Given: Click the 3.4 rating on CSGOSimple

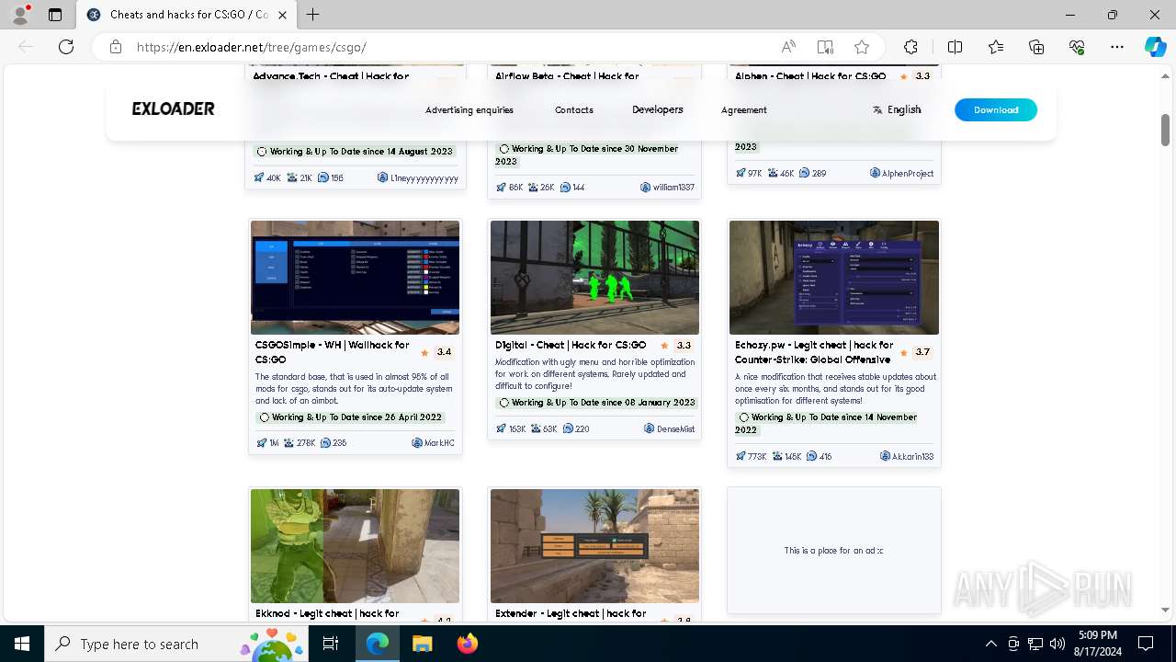Looking at the screenshot, I should pyautogui.click(x=437, y=352).
